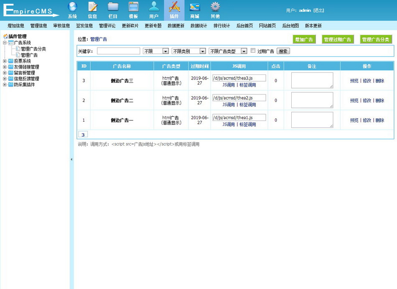Open the 不限类别 dropdown
The width and height of the screenshot is (397, 289).
click(x=188, y=51)
